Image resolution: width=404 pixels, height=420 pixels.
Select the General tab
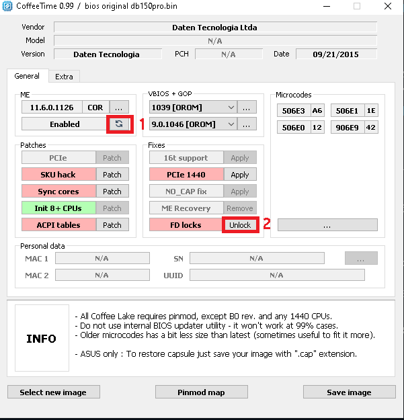pyautogui.click(x=27, y=76)
